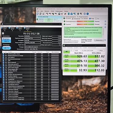113x113 pixels.
Task: Select SMART row A8 Ошибки SATA PHY
Action: (31, 71)
